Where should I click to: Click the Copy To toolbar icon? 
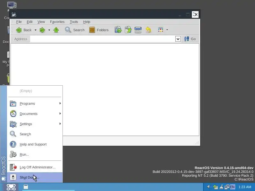point(128,30)
